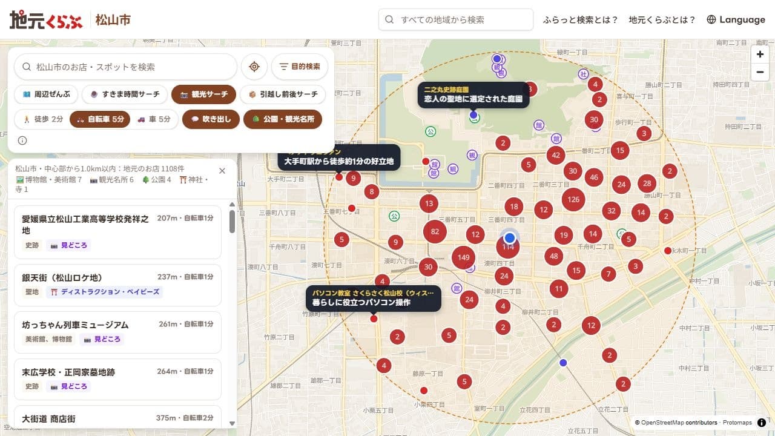Open the 目的検索 filter menu
The image size is (775, 436).
299,67
